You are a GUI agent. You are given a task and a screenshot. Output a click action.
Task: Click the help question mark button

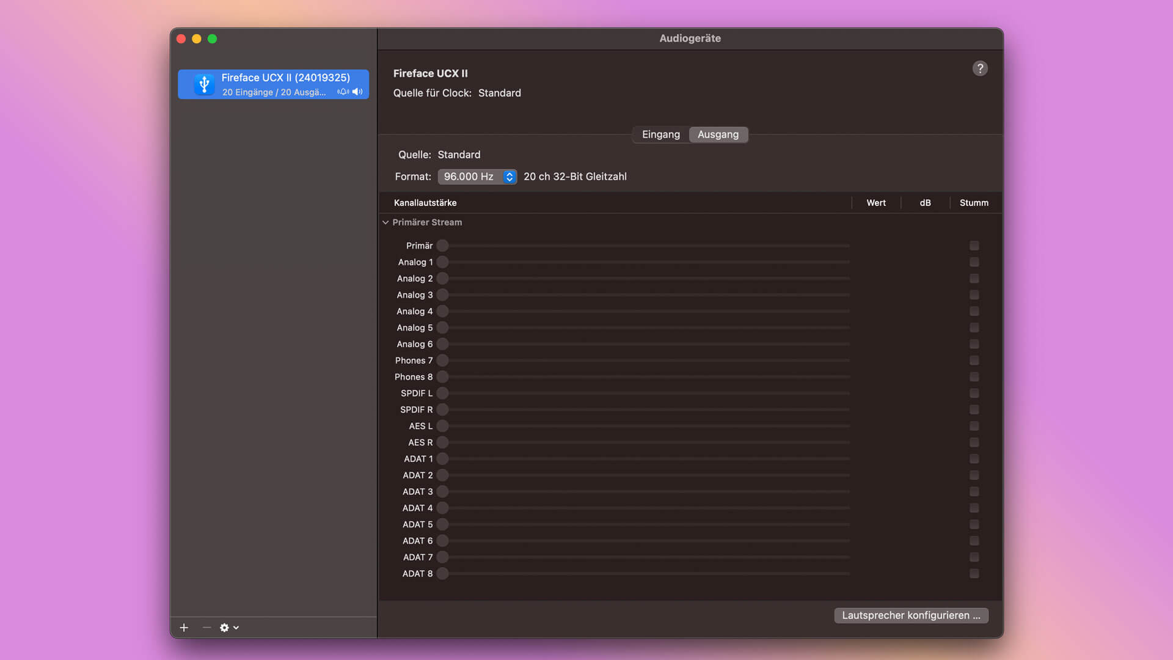(x=980, y=68)
